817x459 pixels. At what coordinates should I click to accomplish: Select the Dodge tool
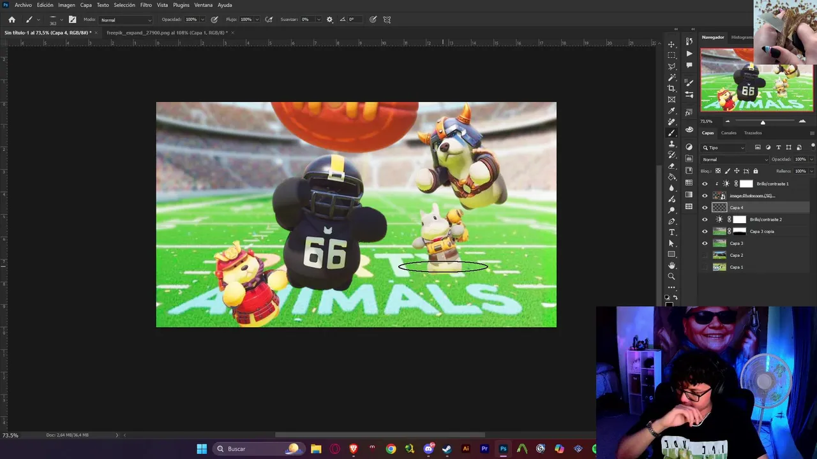[x=671, y=210]
